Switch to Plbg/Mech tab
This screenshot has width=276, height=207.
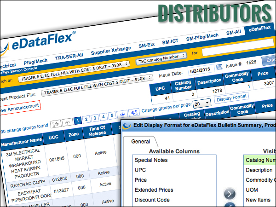click(35, 62)
